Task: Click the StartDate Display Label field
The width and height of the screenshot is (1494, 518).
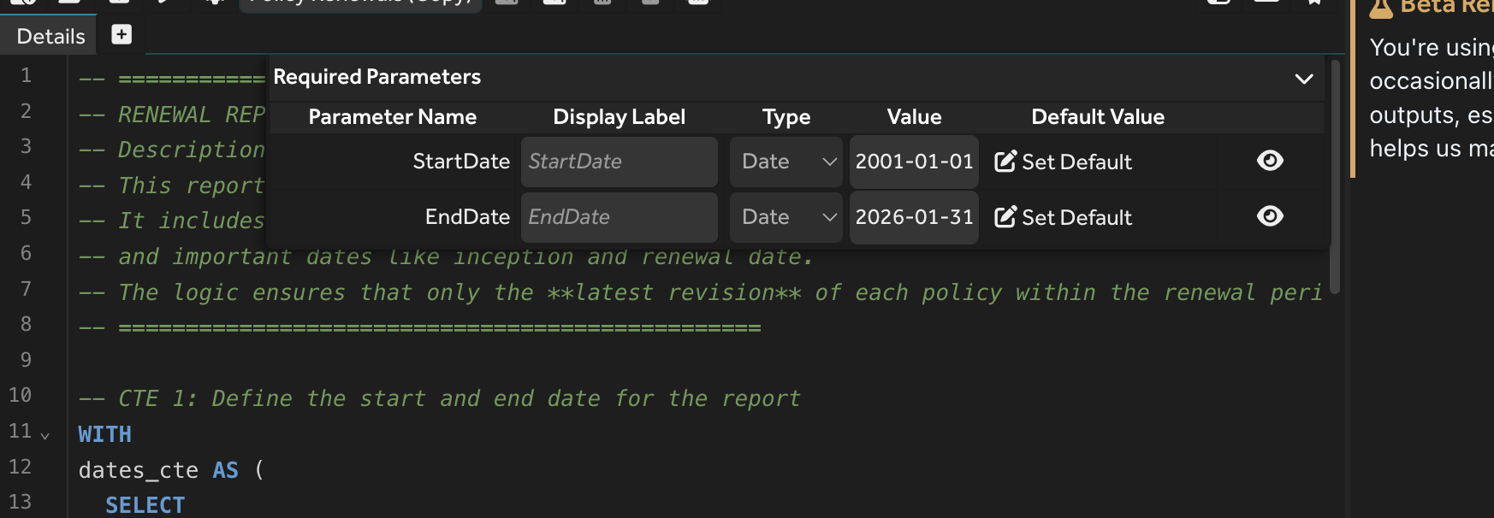Action: (x=619, y=162)
